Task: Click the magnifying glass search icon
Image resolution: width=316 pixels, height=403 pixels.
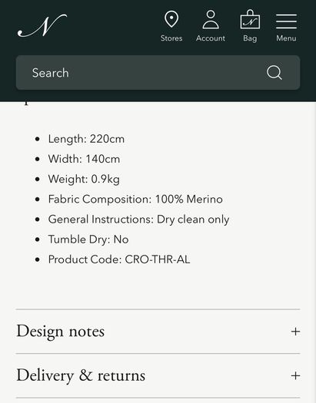Action: pyautogui.click(x=274, y=72)
